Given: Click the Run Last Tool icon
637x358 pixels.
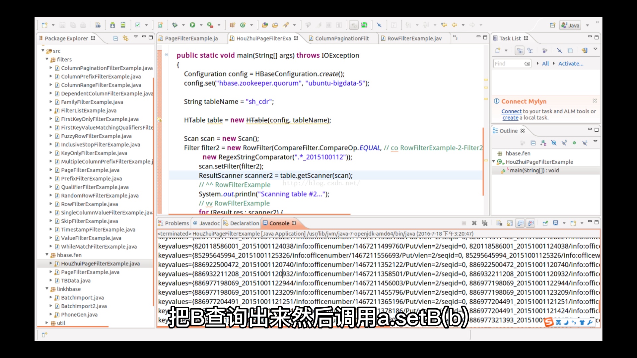Looking at the screenshot, I should [210, 25].
